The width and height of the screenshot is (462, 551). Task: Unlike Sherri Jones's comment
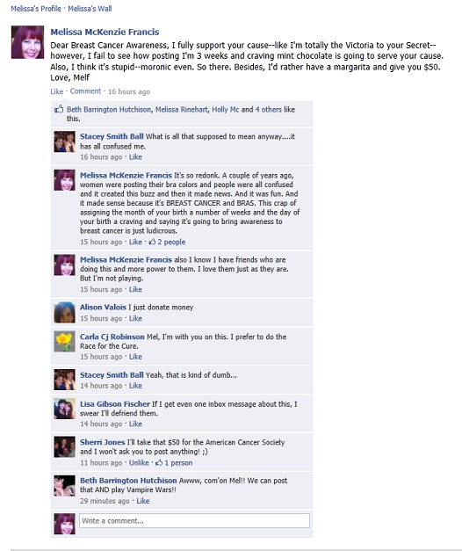point(139,463)
